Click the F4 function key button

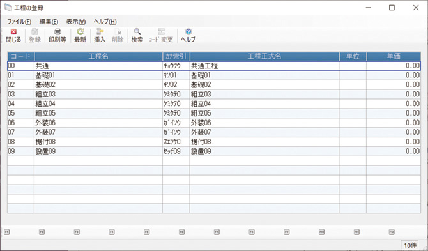point(112,232)
